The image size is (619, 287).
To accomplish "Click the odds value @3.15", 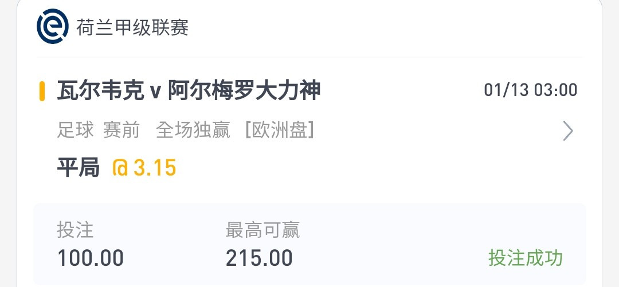I will click(x=144, y=168).
